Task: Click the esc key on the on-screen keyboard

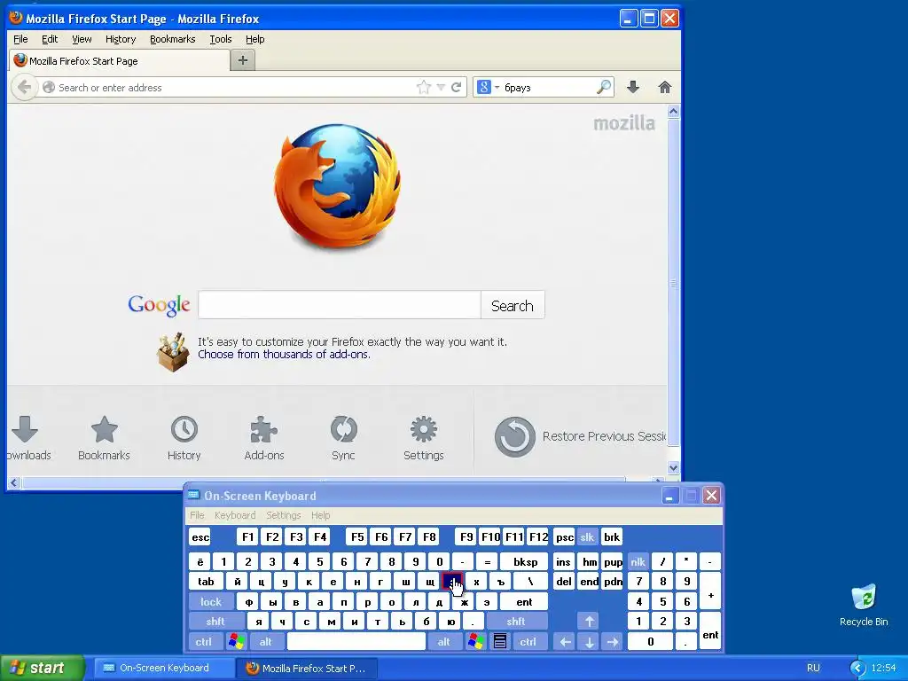Action: [x=200, y=536]
